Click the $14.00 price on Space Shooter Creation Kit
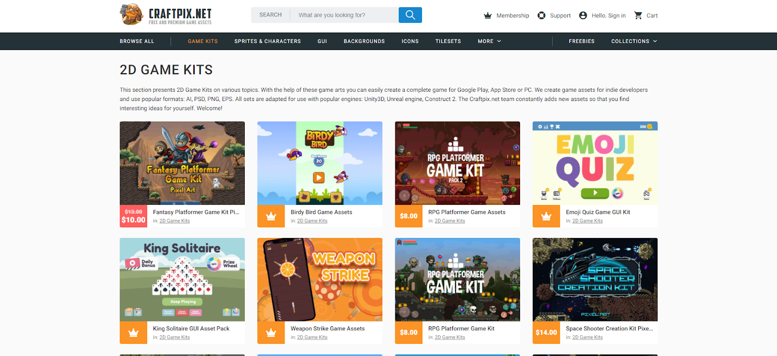Image resolution: width=777 pixels, height=356 pixels. coord(546,333)
